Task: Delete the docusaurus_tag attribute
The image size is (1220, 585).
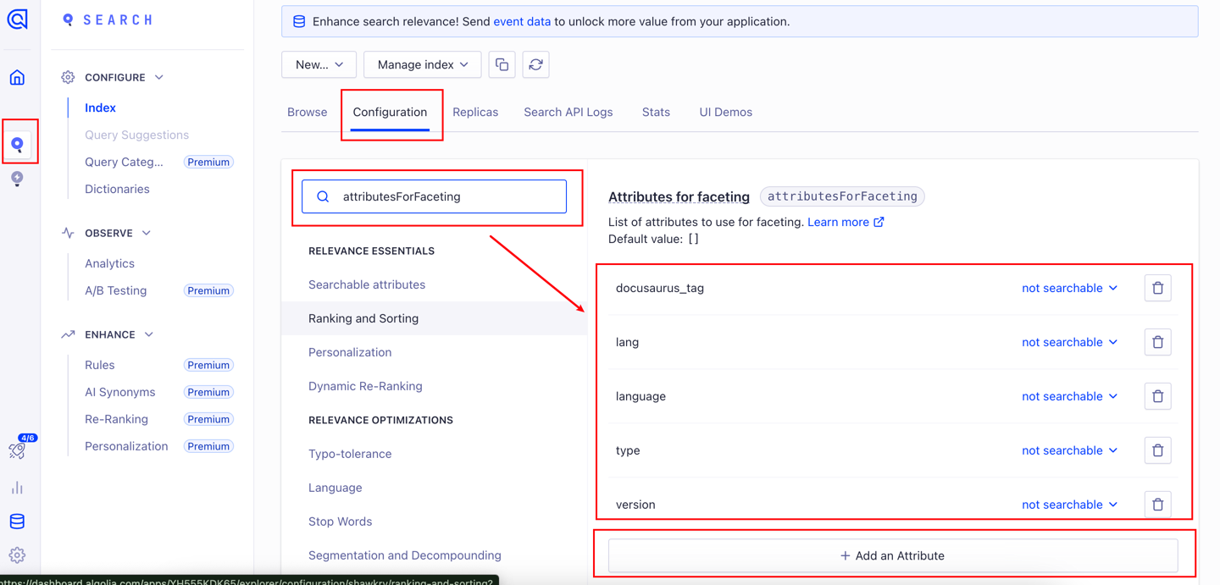Action: pos(1157,288)
